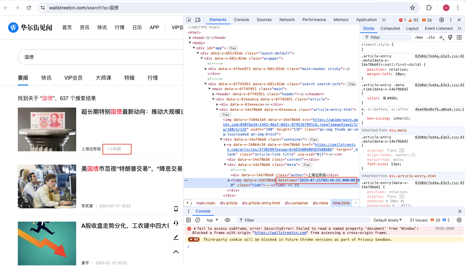Switch to the Network tab
This screenshot has height=266, width=465.
tap(287, 20)
